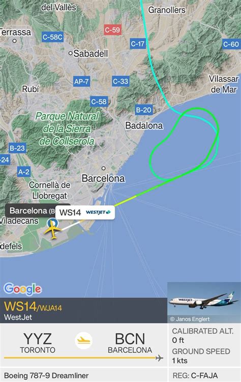This screenshot has height=382, width=241.
Task: Open the Google logo link on map
Action: pos(22,289)
